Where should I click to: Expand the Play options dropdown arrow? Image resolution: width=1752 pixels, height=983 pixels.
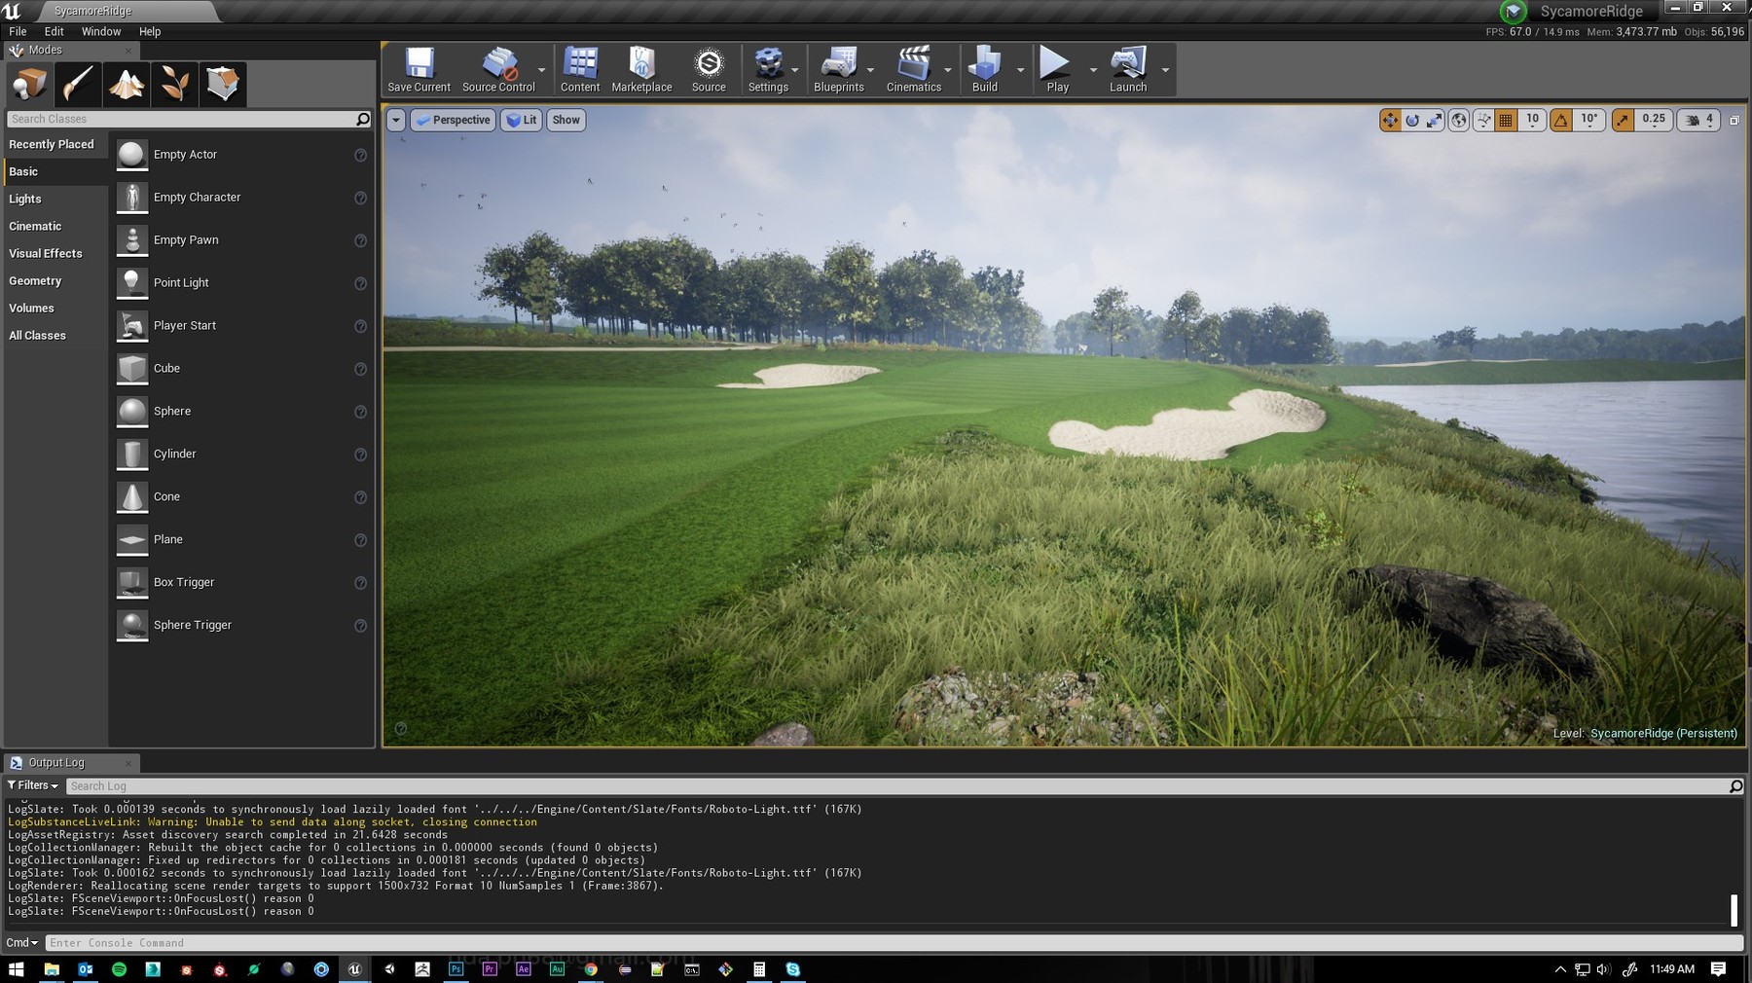click(x=1093, y=70)
